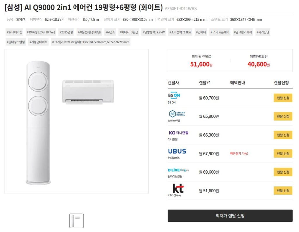This screenshot has width=299, height=232.
Task: Click 렌탈 신청 button next to BS ON
Action: pyautogui.click(x=282, y=98)
